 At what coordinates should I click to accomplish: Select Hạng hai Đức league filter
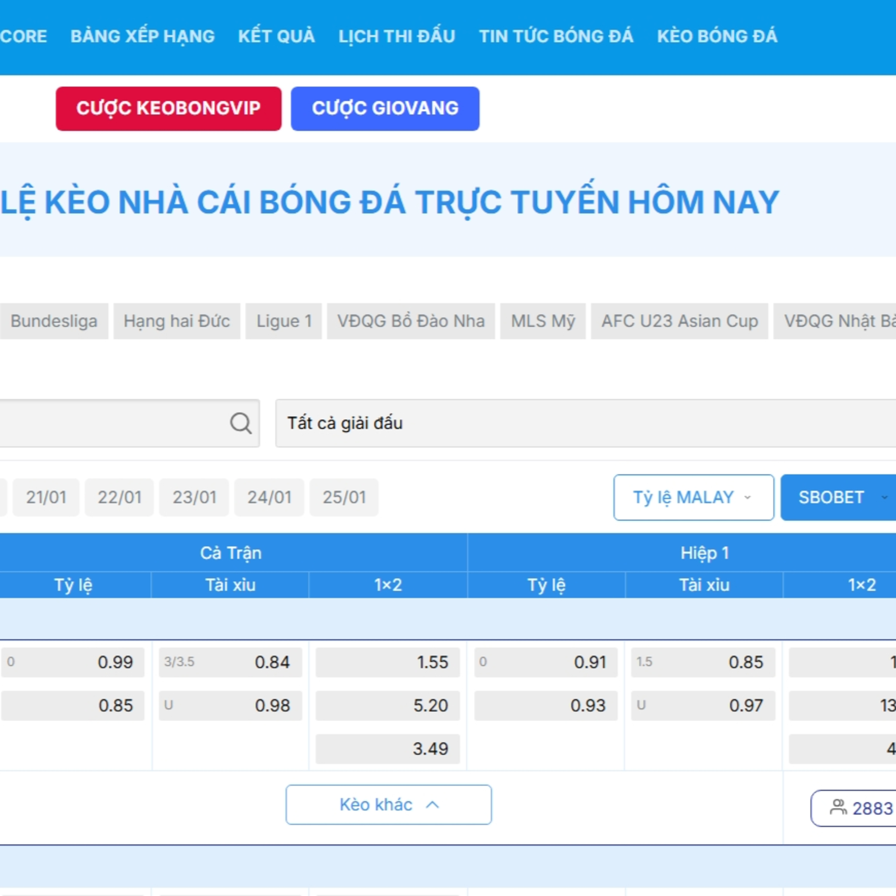(177, 321)
